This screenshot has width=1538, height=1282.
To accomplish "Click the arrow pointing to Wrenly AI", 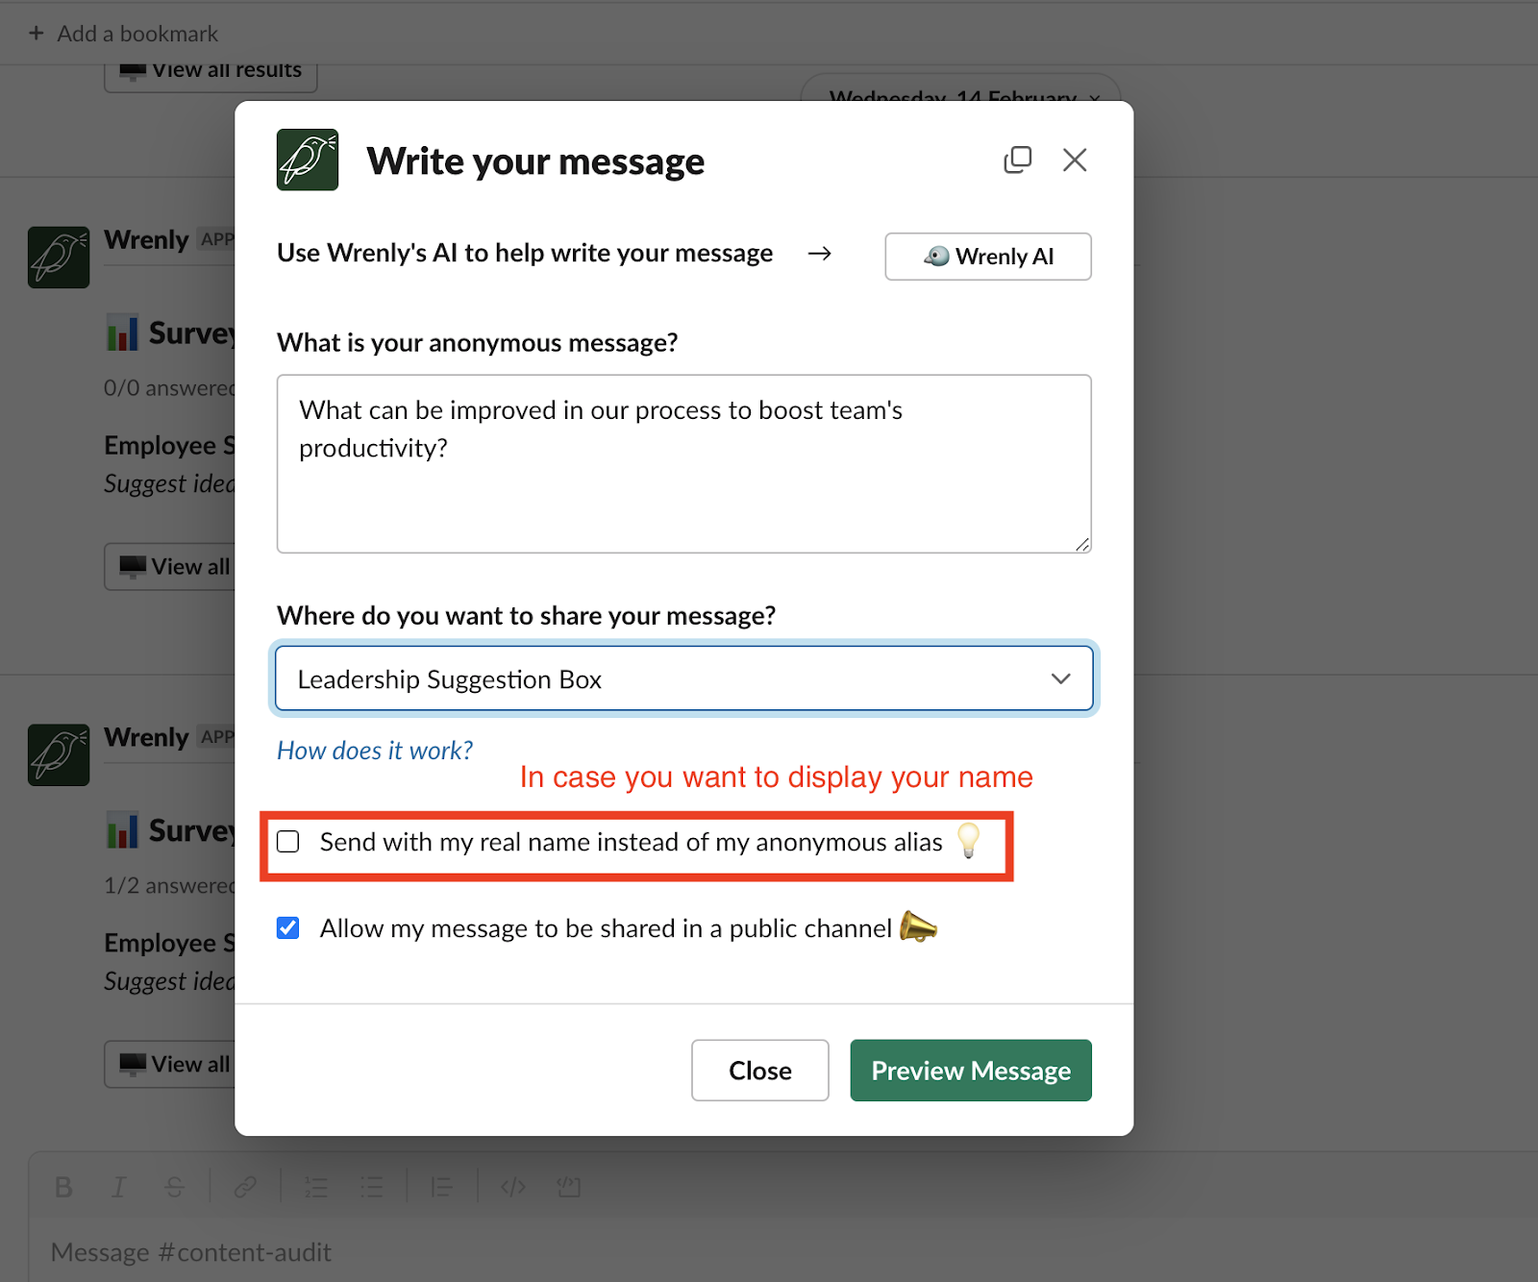I will tap(820, 254).
